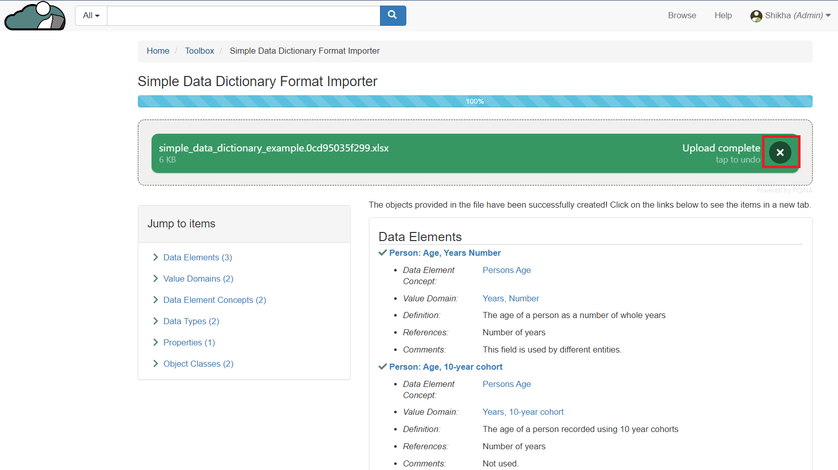This screenshot has height=470, width=838.
Task: Click chevron icon beside Data Elements (3)
Action: 156,257
